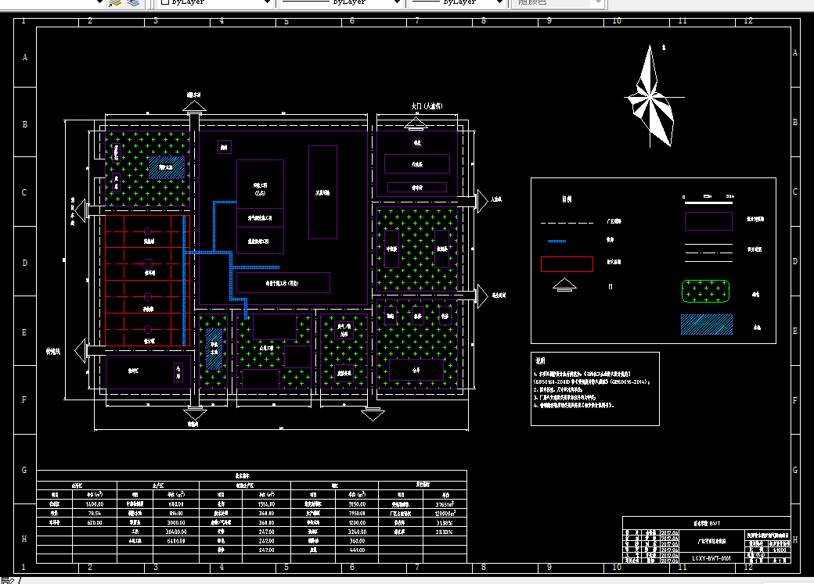Select the blue pipeline sample in the legend
This screenshot has height=584, width=814.
[x=557, y=241]
